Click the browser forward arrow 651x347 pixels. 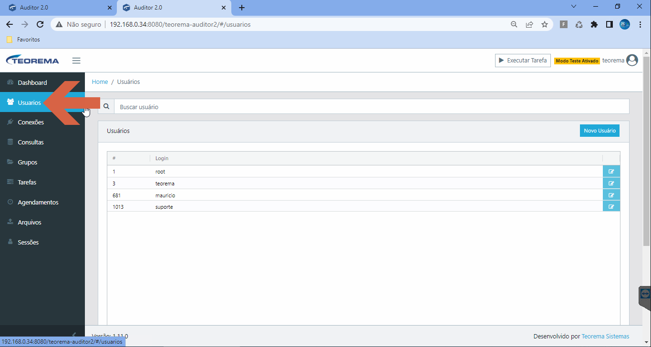(x=25, y=24)
